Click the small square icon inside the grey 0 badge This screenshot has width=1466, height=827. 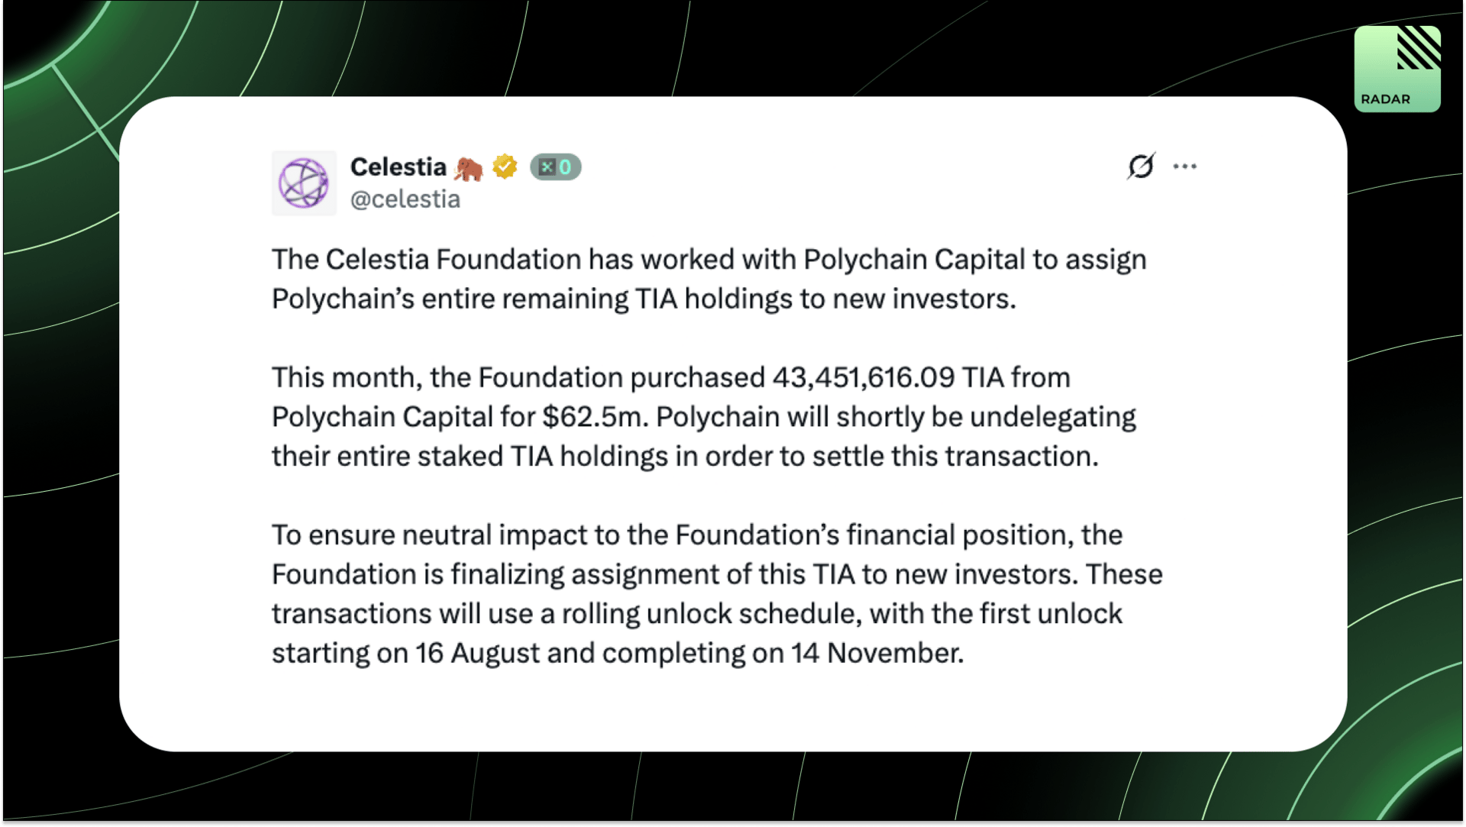tap(547, 167)
